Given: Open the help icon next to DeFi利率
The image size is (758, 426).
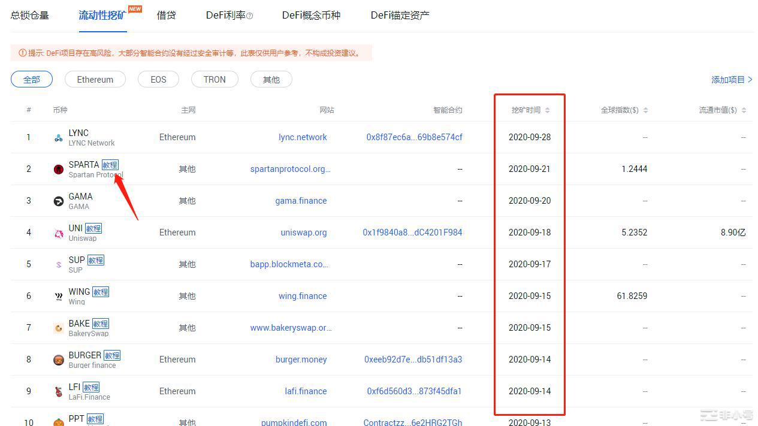Looking at the screenshot, I should tap(250, 16).
